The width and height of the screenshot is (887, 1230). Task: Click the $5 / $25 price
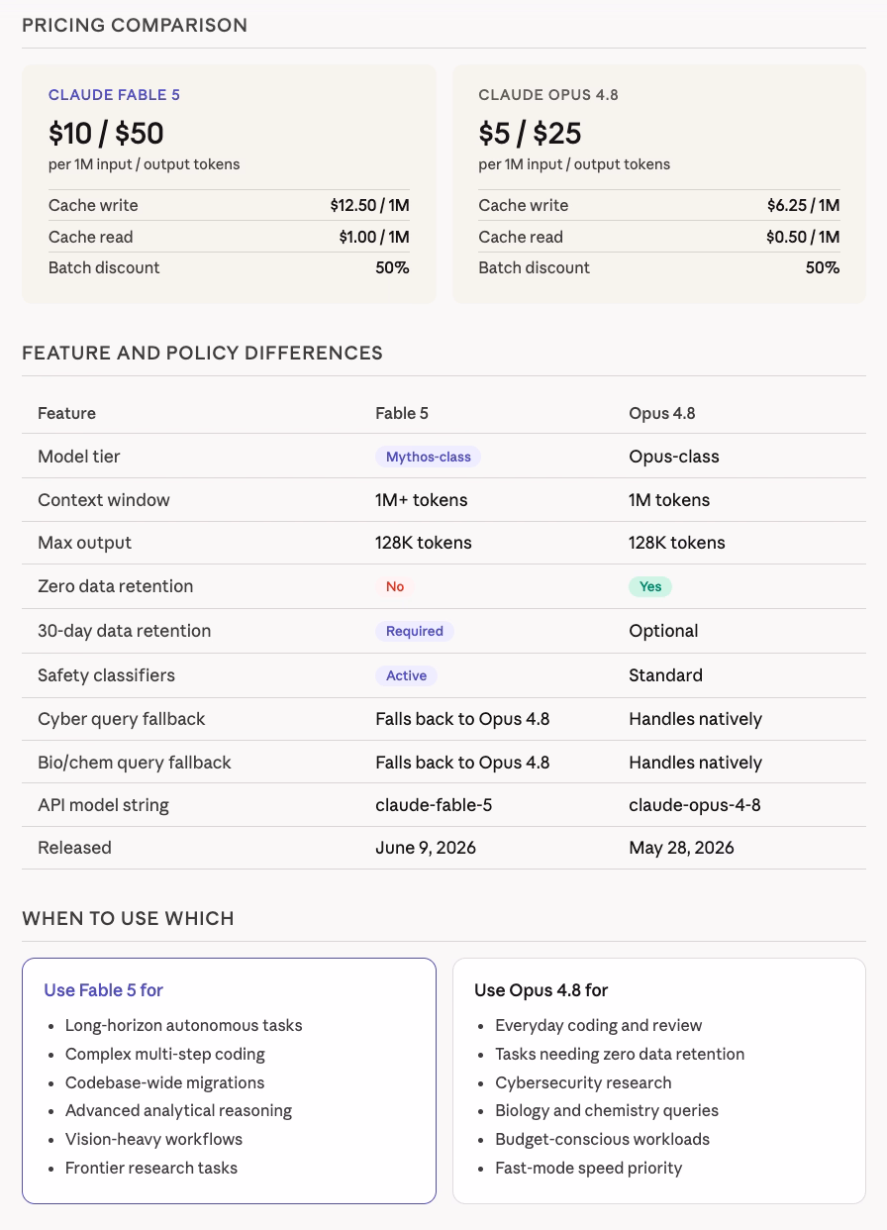(x=530, y=133)
